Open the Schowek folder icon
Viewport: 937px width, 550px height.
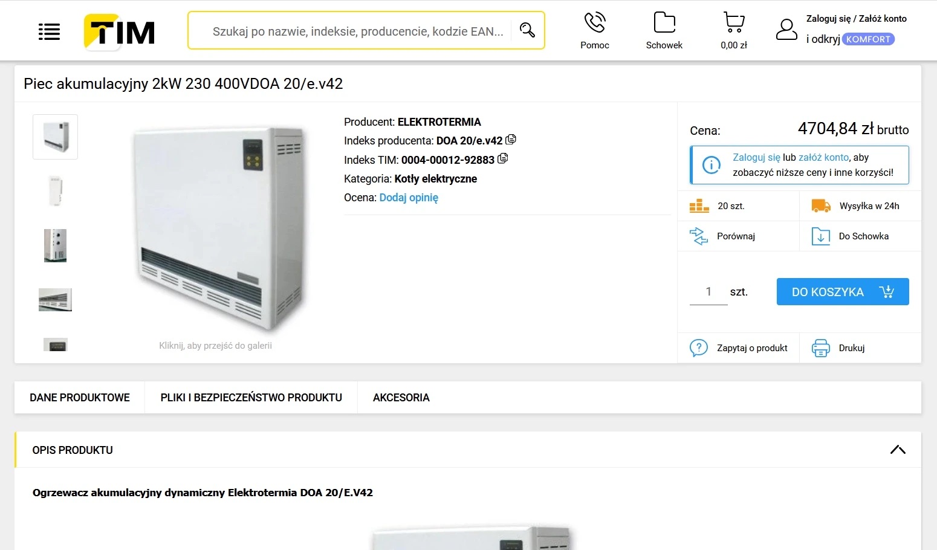click(664, 23)
